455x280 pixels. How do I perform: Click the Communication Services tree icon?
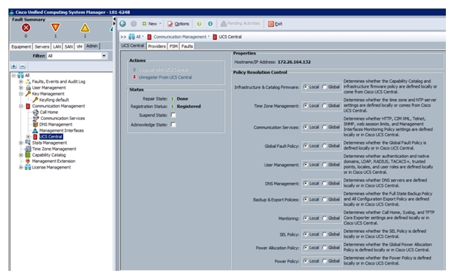click(36, 118)
